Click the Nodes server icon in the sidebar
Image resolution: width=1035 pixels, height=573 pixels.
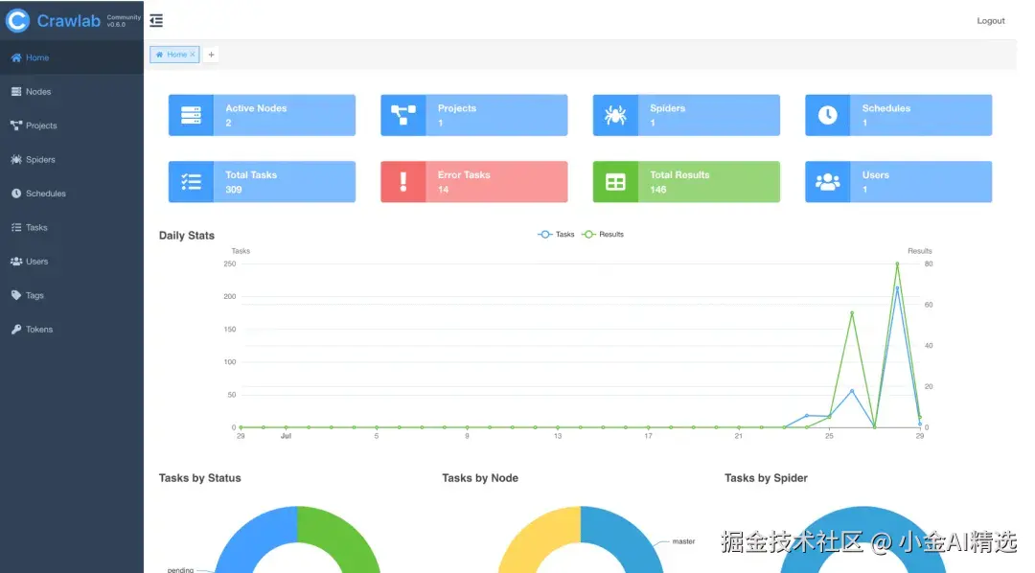click(16, 92)
